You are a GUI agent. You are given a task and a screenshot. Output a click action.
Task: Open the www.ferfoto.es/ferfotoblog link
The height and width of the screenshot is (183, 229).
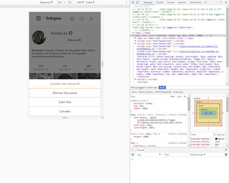pyautogui.click(x=47, y=56)
